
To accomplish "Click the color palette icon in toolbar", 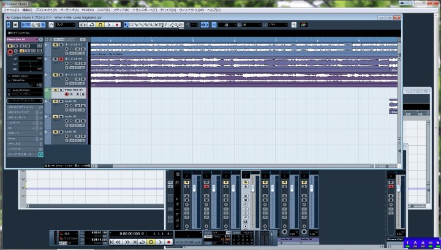I will coord(304,25).
